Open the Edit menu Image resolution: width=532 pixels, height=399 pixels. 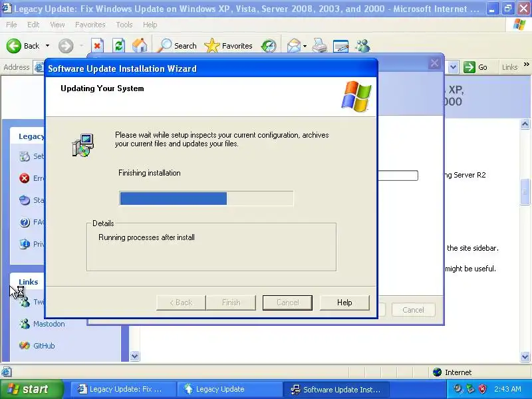(x=33, y=25)
